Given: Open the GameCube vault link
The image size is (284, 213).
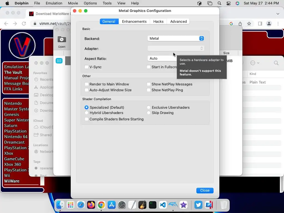Looking at the screenshot, I should coord(14,159).
